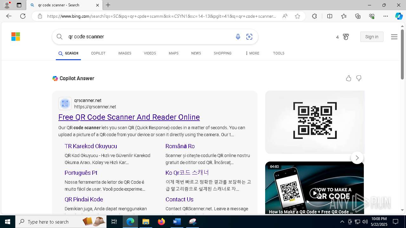Open Free QR Code Scanner And Reader Online
The image size is (406, 228).
point(129,117)
